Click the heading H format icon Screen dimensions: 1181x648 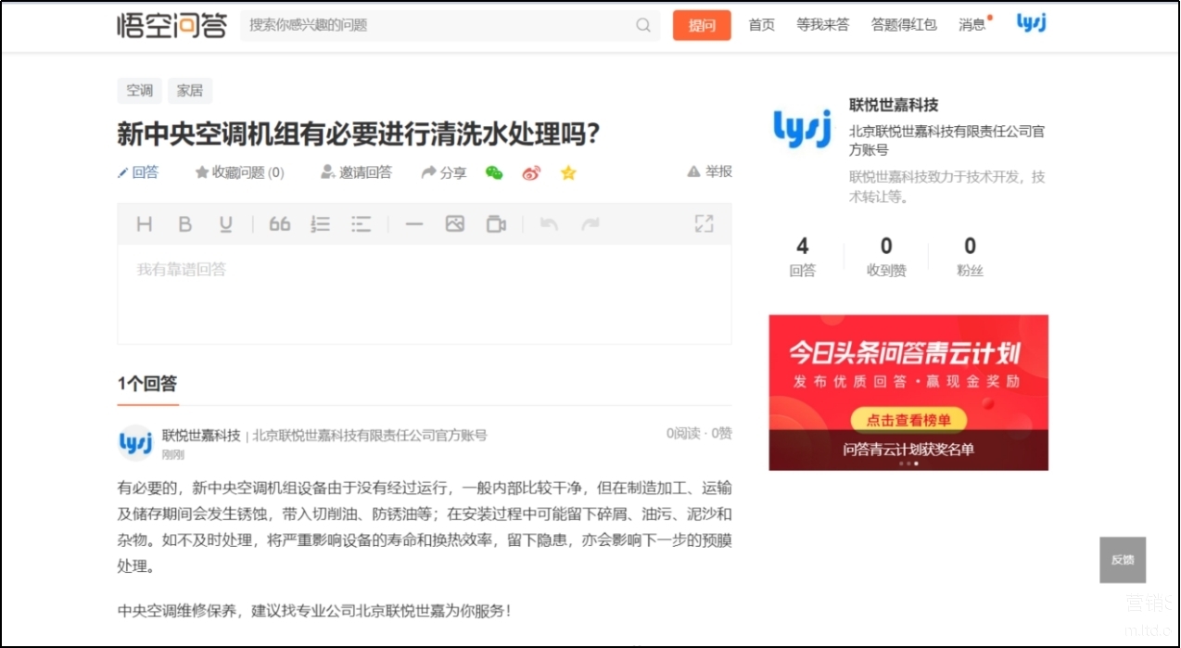coord(144,223)
